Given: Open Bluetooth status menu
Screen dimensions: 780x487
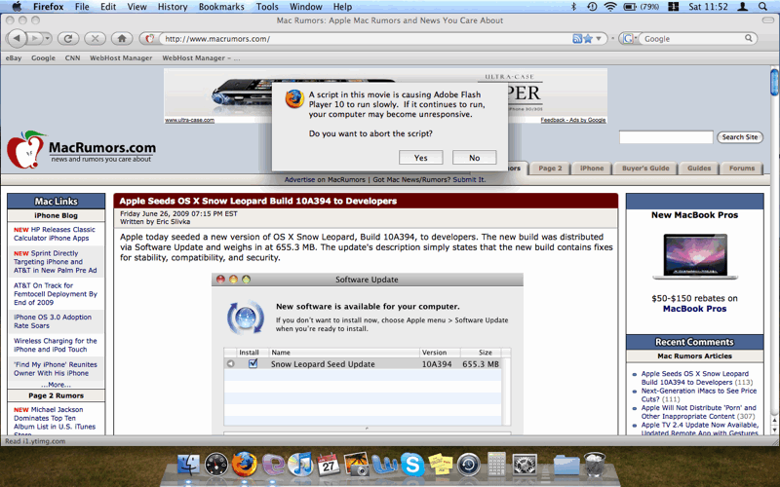Looking at the screenshot, I should tap(573, 7).
